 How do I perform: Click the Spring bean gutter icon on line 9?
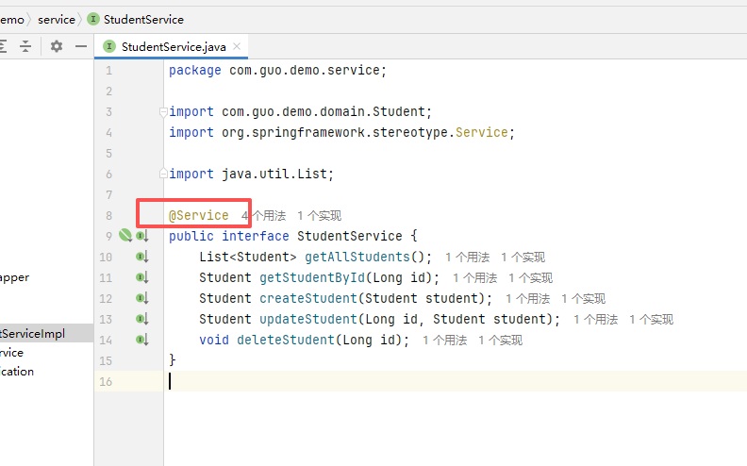point(124,236)
